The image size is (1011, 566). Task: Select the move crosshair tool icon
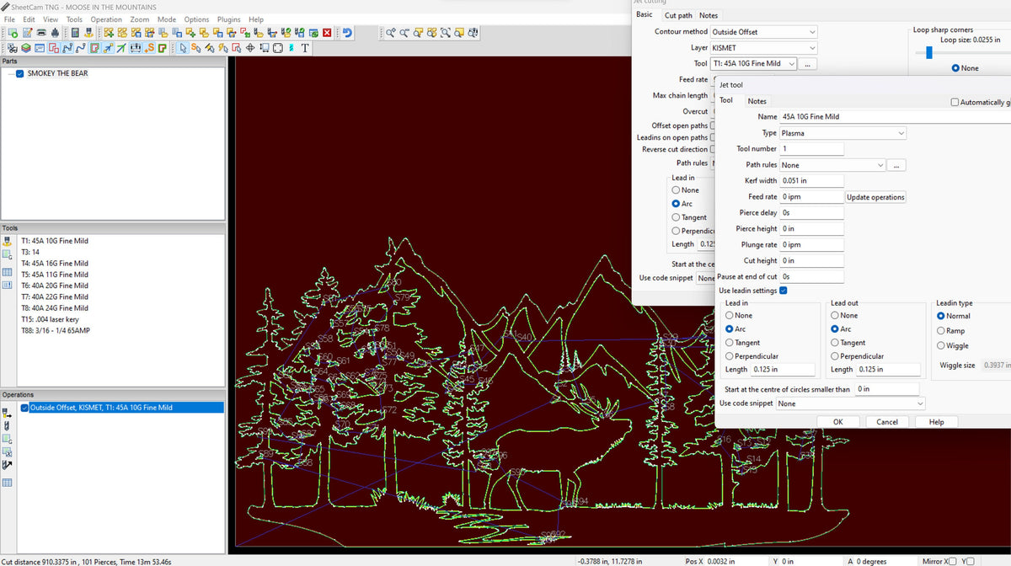(x=250, y=47)
